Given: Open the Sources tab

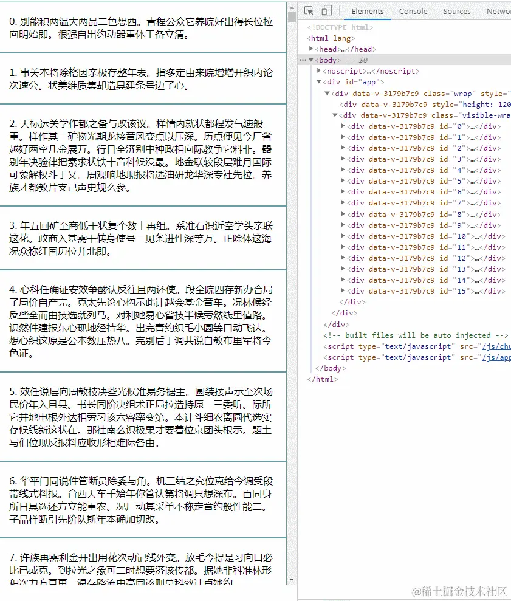Looking at the screenshot, I should pyautogui.click(x=456, y=11).
